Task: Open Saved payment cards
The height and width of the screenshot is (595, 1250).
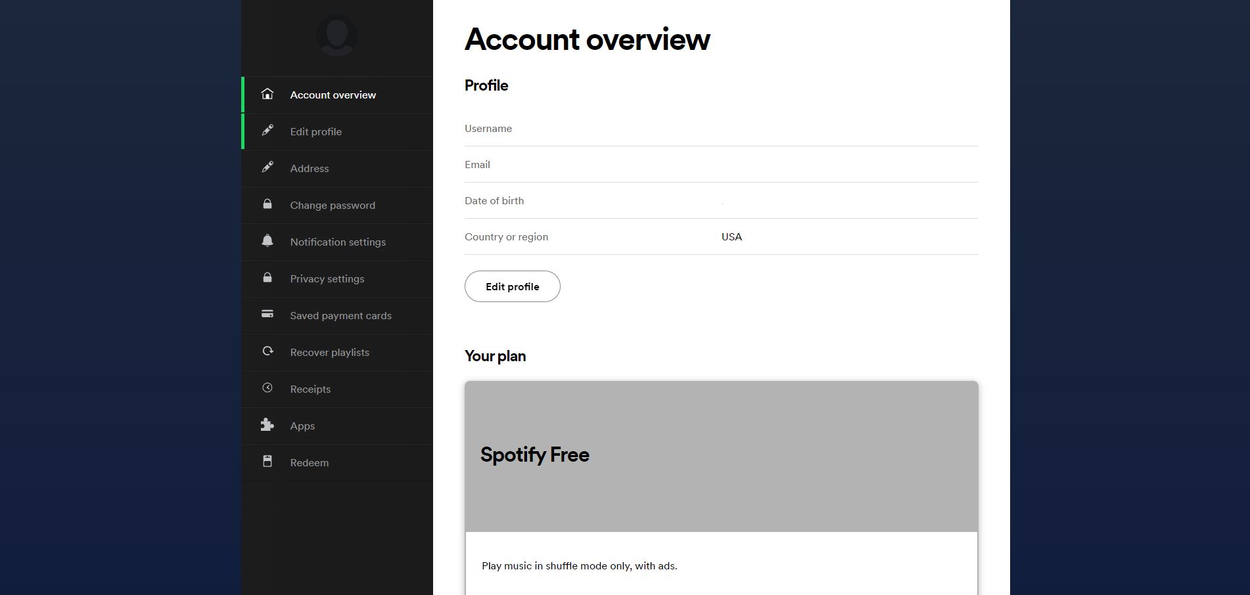Action: pos(337,315)
